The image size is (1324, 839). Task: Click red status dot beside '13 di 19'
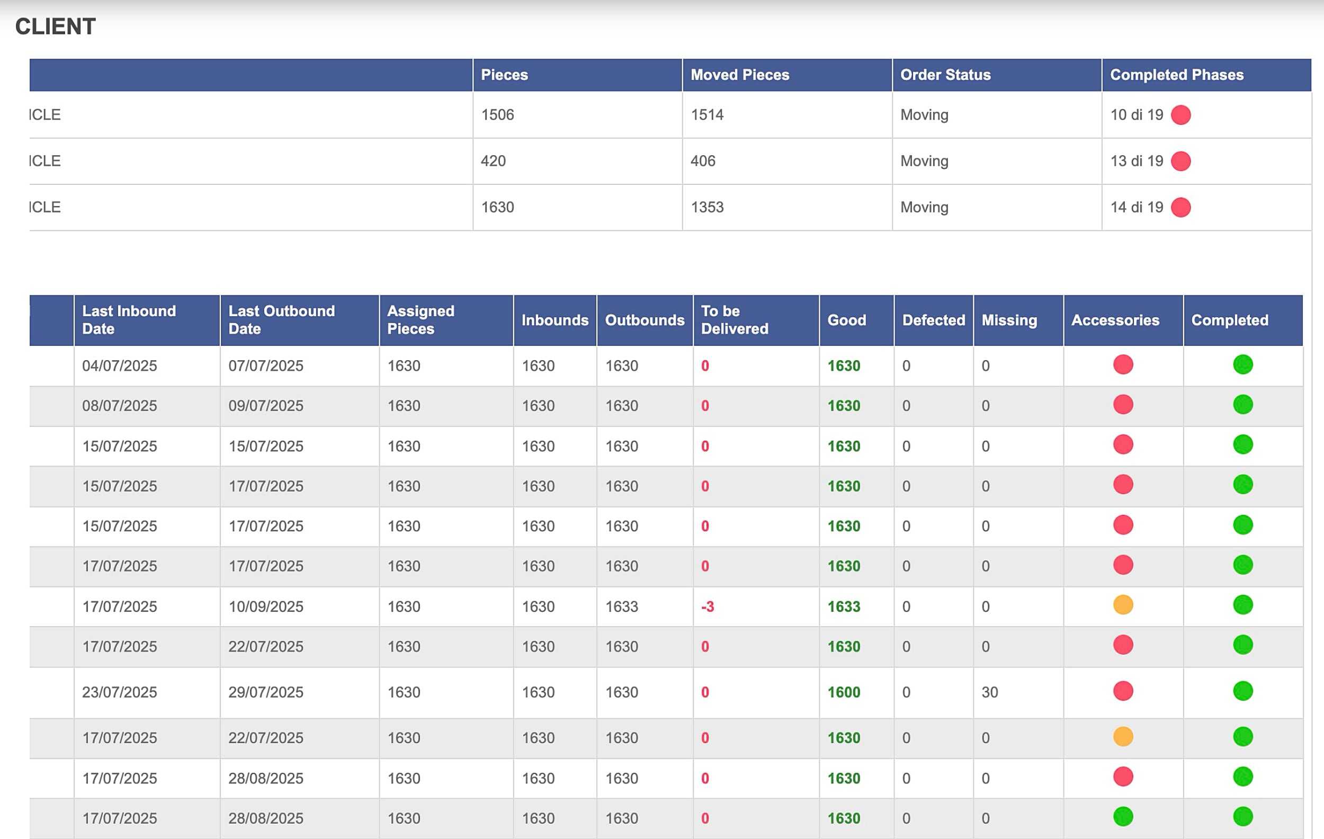[1180, 161]
